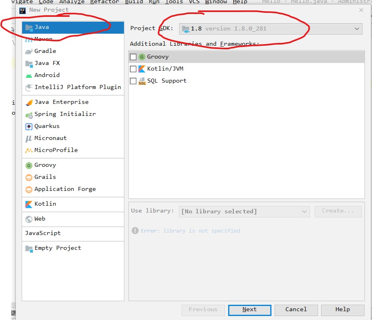Click the Groovy library icon in frameworks list
The height and width of the screenshot is (320, 372).
coord(142,57)
